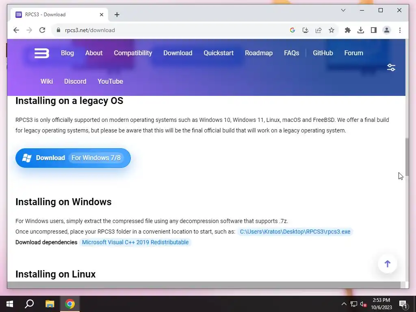416x312 pixels.
Task: Open the About nav item
Action: point(94,53)
